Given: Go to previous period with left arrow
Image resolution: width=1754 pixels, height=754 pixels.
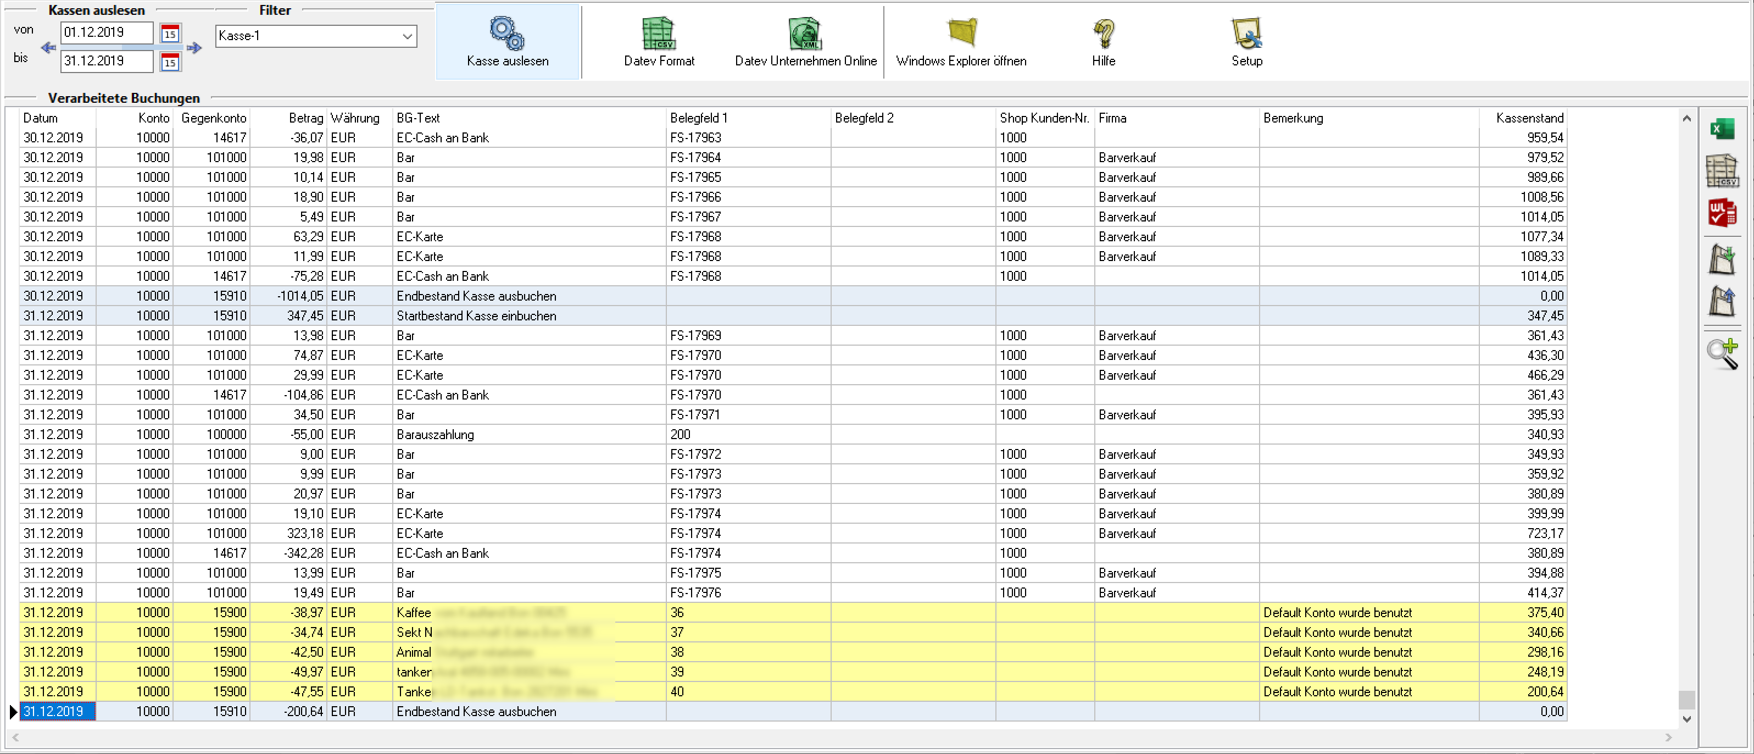Looking at the screenshot, I should 48,48.
